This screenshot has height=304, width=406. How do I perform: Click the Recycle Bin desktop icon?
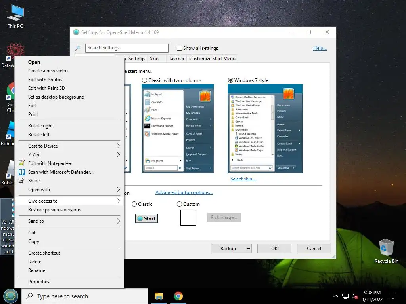(x=386, y=251)
